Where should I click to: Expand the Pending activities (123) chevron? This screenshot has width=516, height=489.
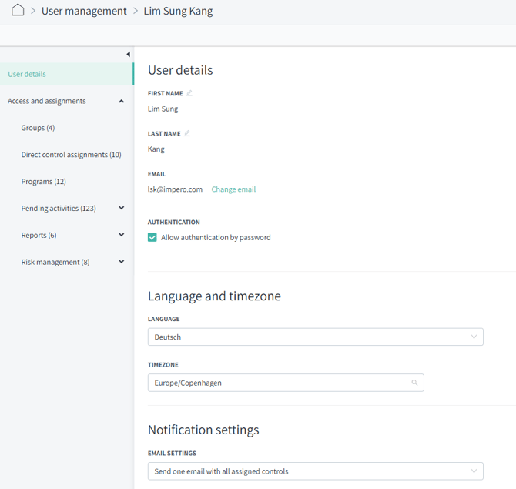click(x=122, y=208)
